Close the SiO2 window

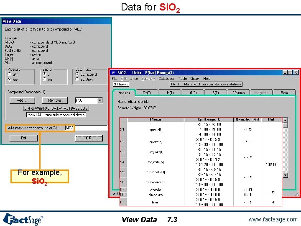click(296, 73)
